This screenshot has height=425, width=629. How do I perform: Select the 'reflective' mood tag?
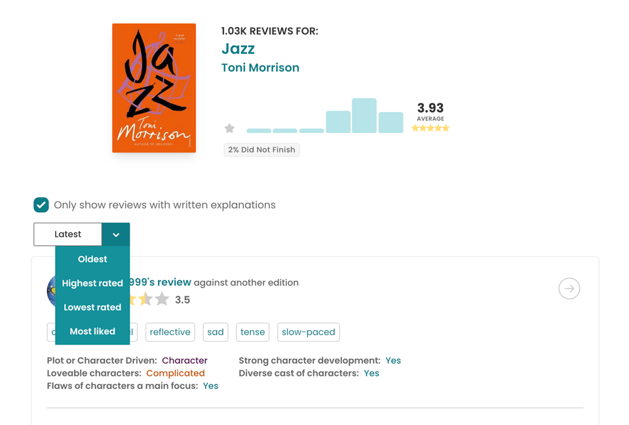[170, 332]
